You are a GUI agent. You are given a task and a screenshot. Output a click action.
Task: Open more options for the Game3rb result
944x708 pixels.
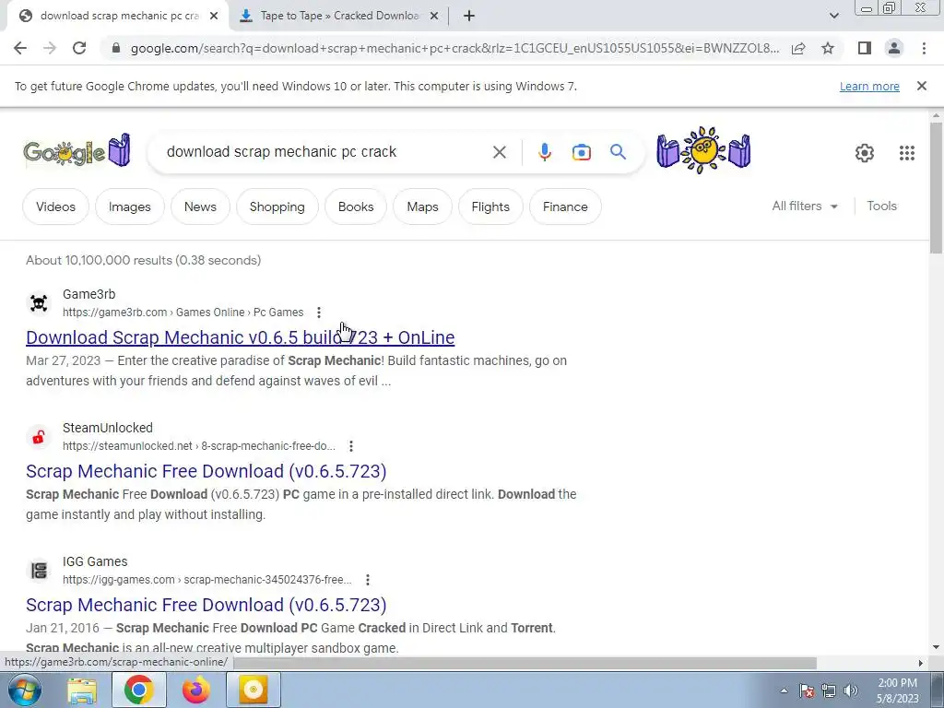318,313
